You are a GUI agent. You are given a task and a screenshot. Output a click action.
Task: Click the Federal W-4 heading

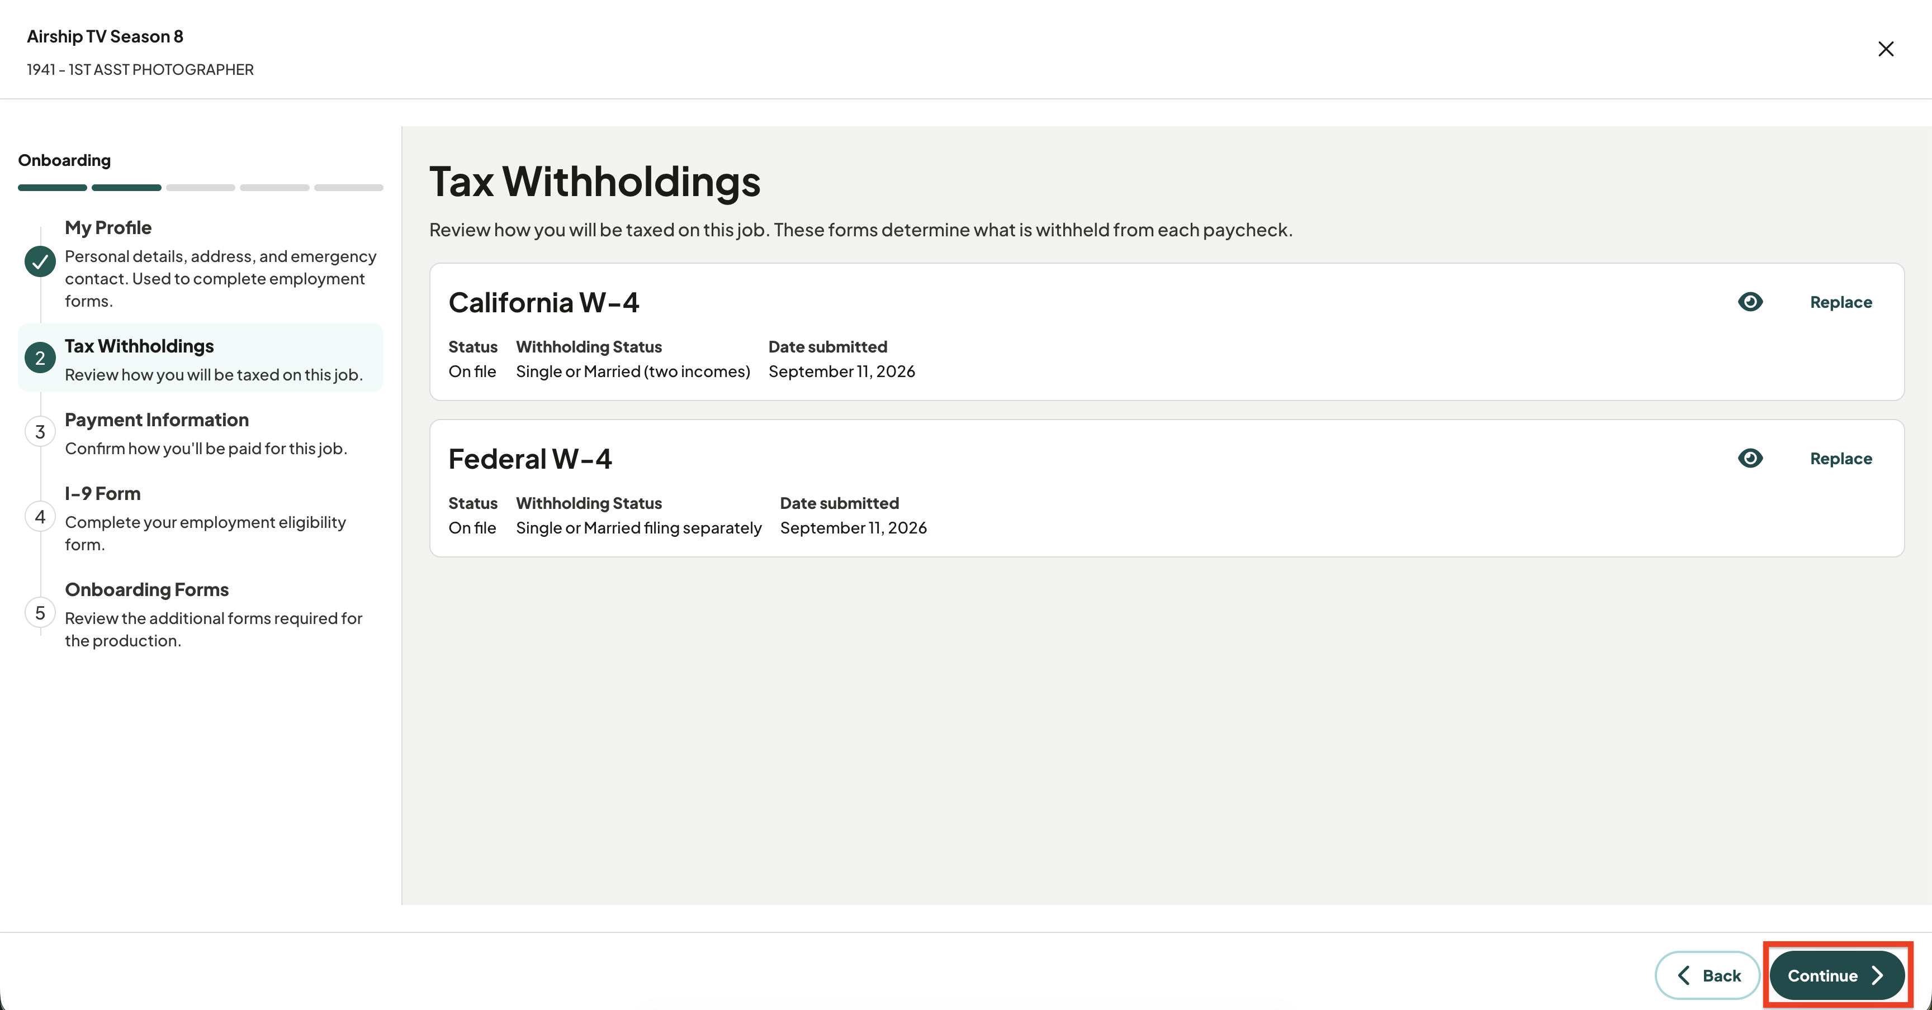(531, 459)
